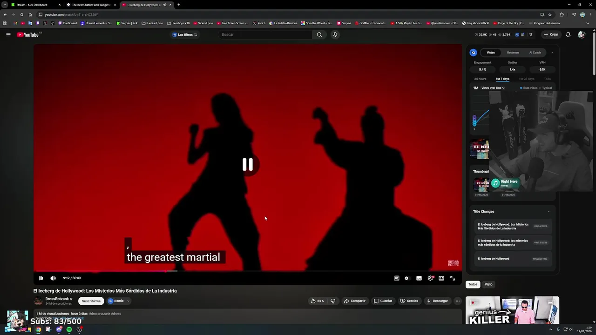This screenshot has height=335, width=596.
Task: Open video settings gear
Action: click(430, 278)
